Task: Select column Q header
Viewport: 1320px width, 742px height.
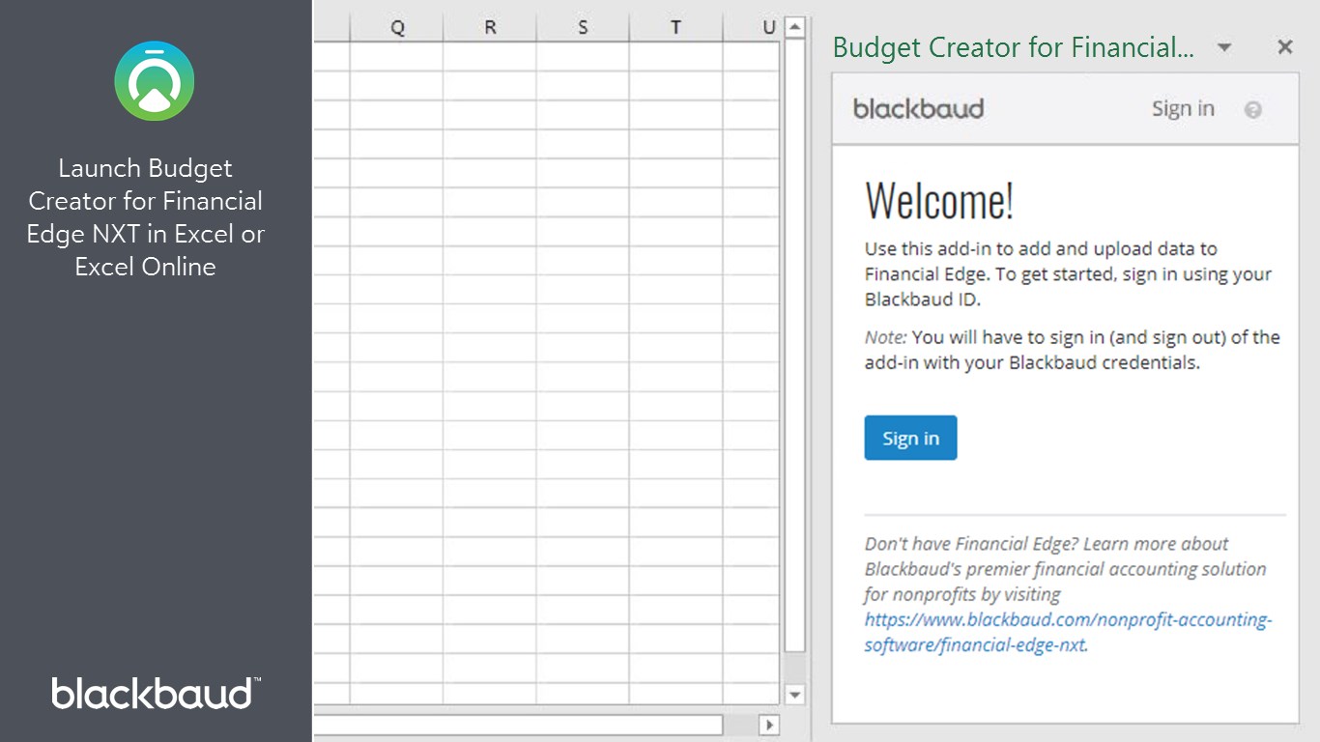Action: click(x=397, y=28)
